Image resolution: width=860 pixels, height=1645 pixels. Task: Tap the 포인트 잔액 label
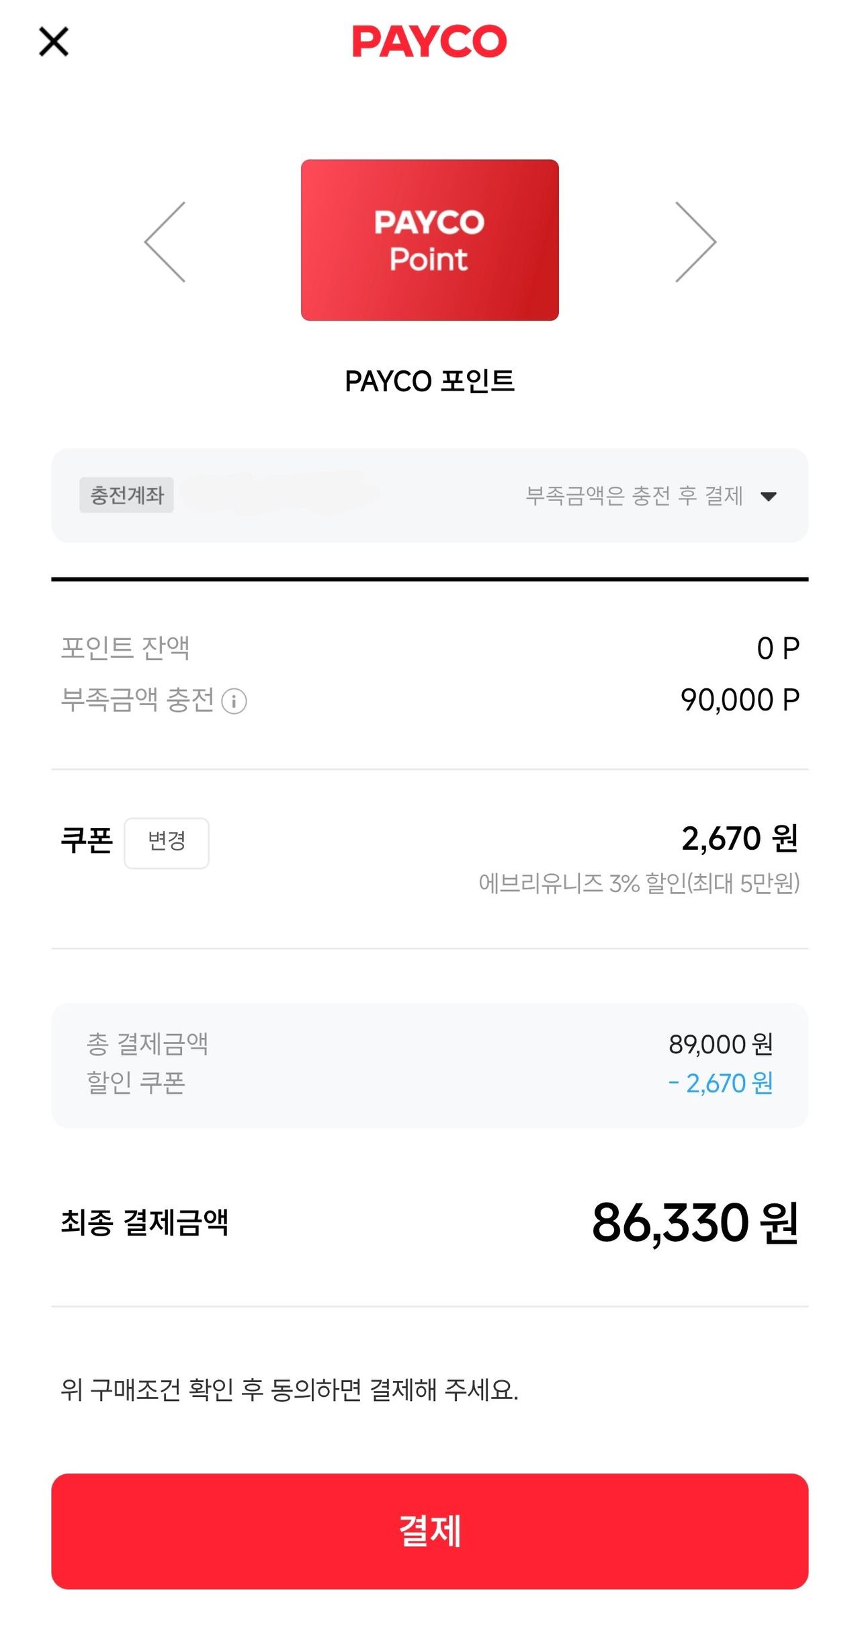coord(126,648)
